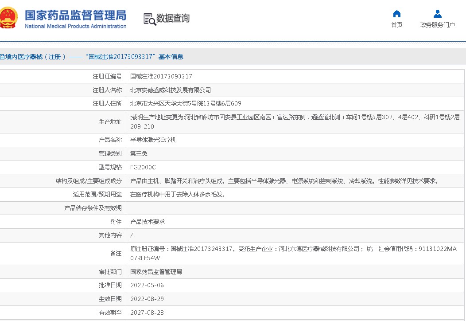Click the product name 半导体激光治疗机
Viewport: 466px width, 321px height.
tap(153, 140)
